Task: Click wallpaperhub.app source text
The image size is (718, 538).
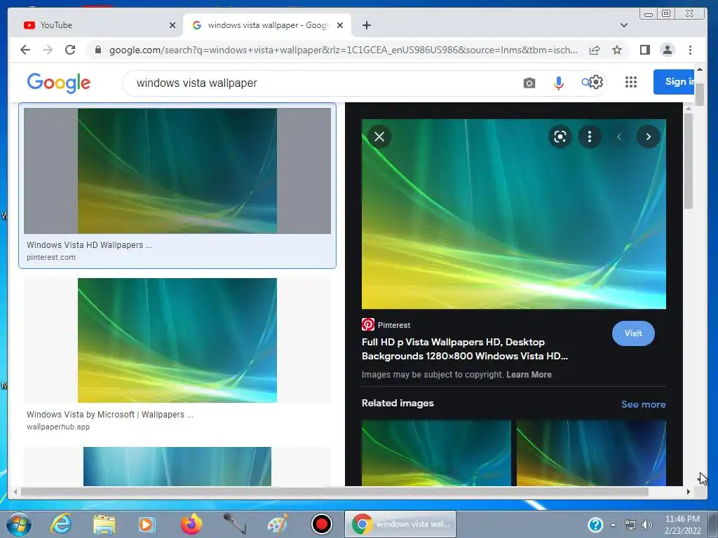Action: pos(58,427)
